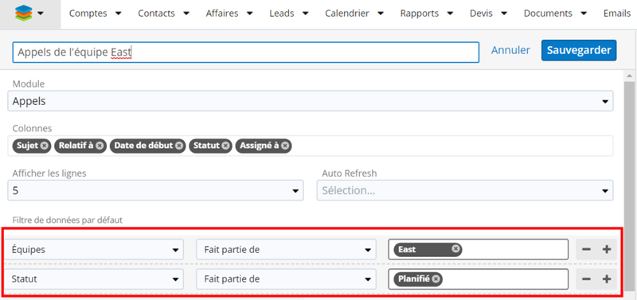The width and height of the screenshot is (637, 300).
Task: Delete the Équipes filter row with minus
Action: click(586, 249)
